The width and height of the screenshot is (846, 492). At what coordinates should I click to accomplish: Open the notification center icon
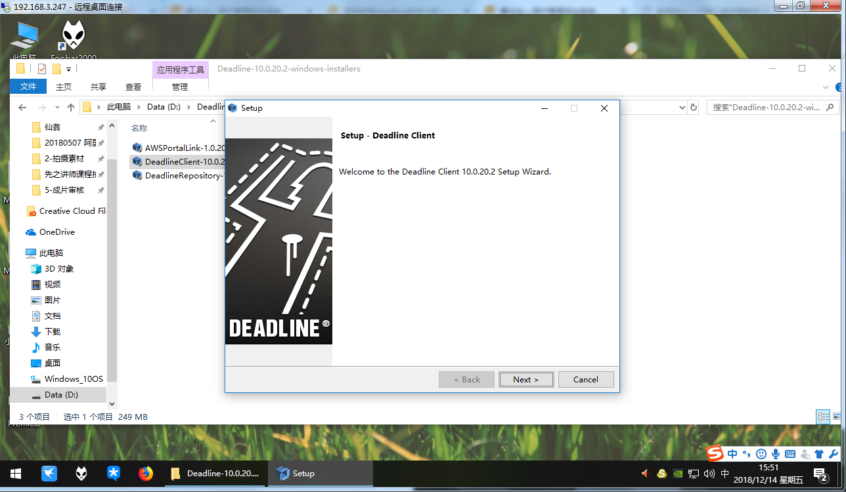pos(820,473)
